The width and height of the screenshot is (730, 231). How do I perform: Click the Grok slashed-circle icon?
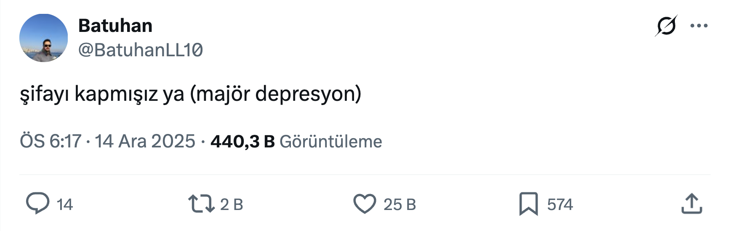coord(666,26)
